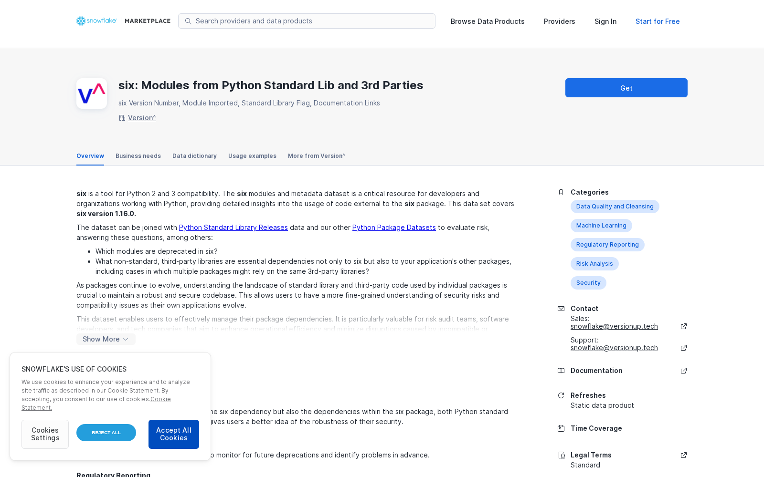Select Risk Analysis category tag
This screenshot has height=477, width=764.
(594, 264)
